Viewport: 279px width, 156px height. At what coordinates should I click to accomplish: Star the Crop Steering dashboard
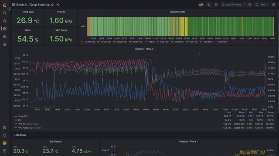click(x=52, y=5)
